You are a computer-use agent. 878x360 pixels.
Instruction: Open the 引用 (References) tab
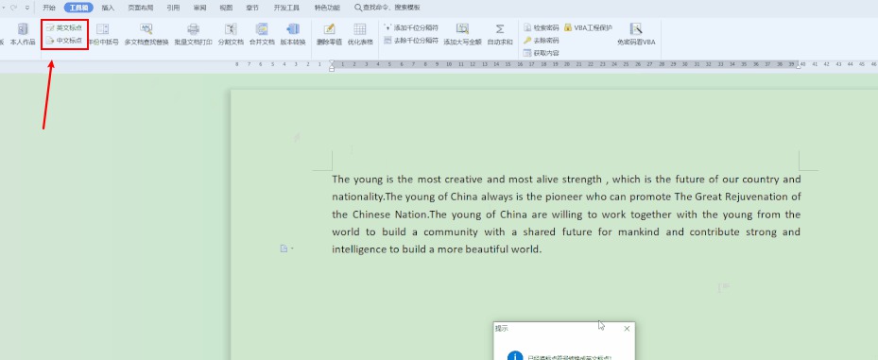click(x=173, y=8)
